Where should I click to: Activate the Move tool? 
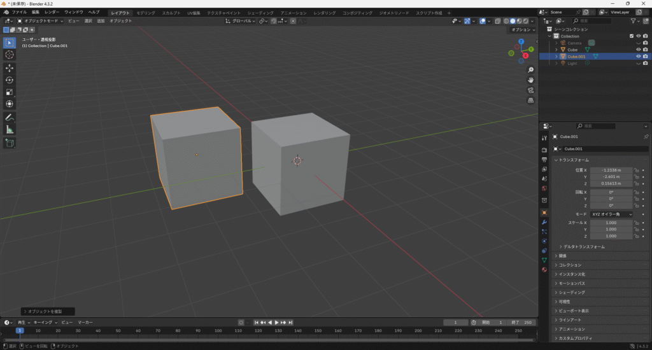point(9,67)
